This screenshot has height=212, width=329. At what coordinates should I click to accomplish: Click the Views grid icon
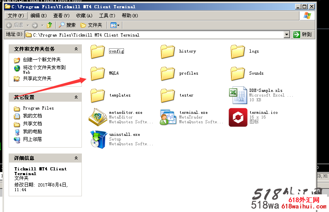113,26
